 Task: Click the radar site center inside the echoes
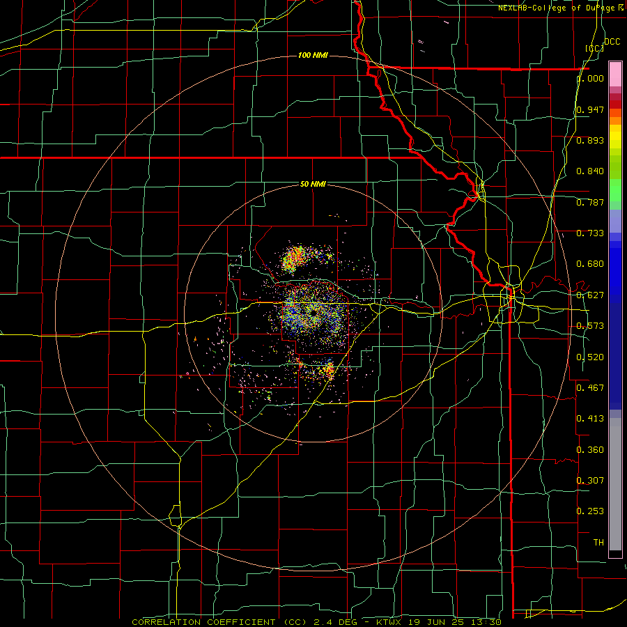313,313
